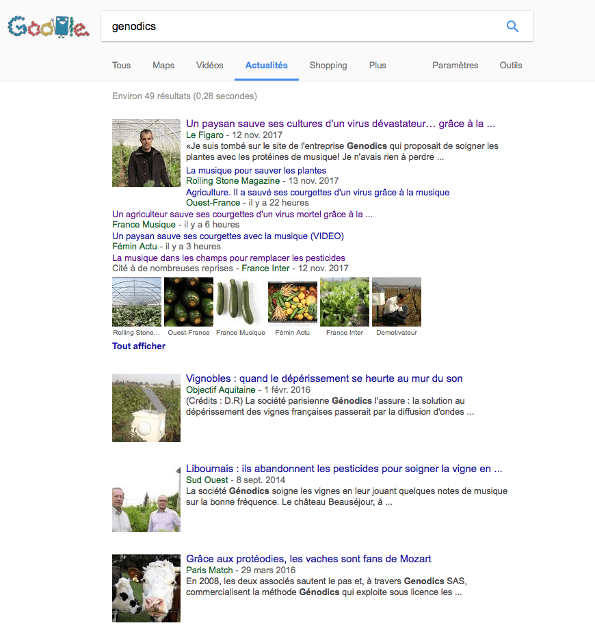Select the Actualités tab
This screenshot has height=634, width=595.
[x=266, y=65]
